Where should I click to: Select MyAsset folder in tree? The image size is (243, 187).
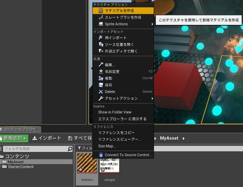(16, 162)
